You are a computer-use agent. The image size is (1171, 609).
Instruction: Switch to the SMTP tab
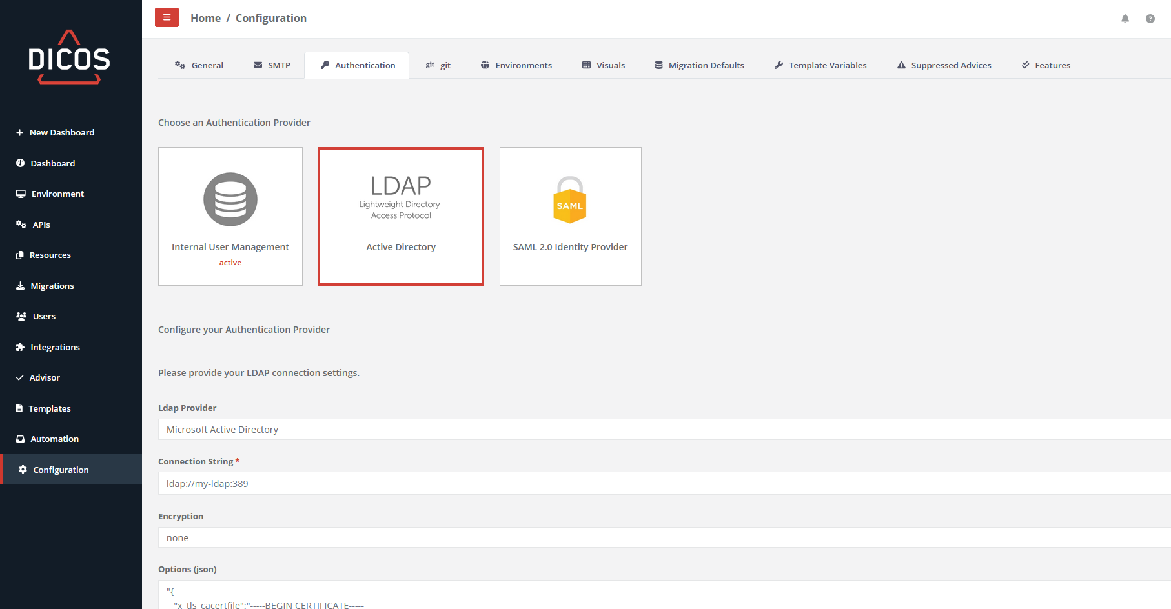[x=271, y=65]
